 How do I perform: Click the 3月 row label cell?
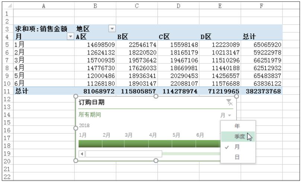point(44,60)
